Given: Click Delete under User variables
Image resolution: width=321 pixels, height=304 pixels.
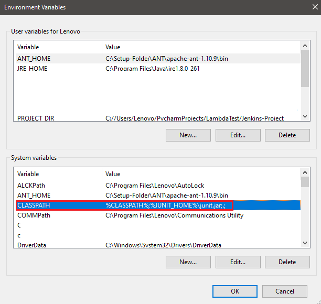Looking at the screenshot, I should [287, 135].
